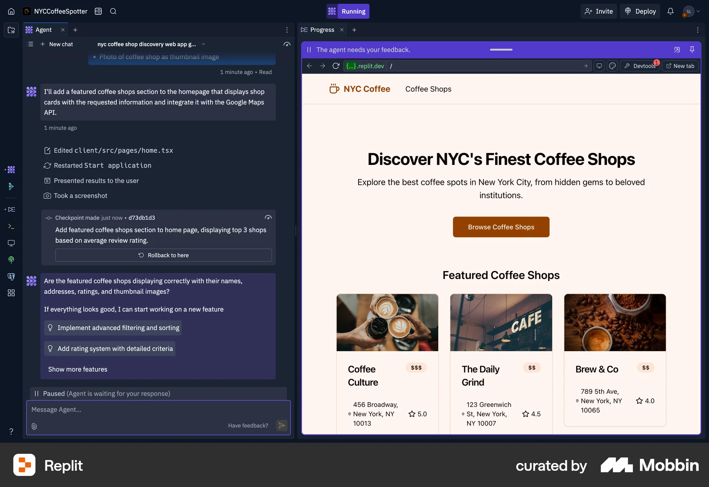The height and width of the screenshot is (487, 709).
Task: Click the feedback progress bar in purple banner
Action: pyautogui.click(x=501, y=49)
